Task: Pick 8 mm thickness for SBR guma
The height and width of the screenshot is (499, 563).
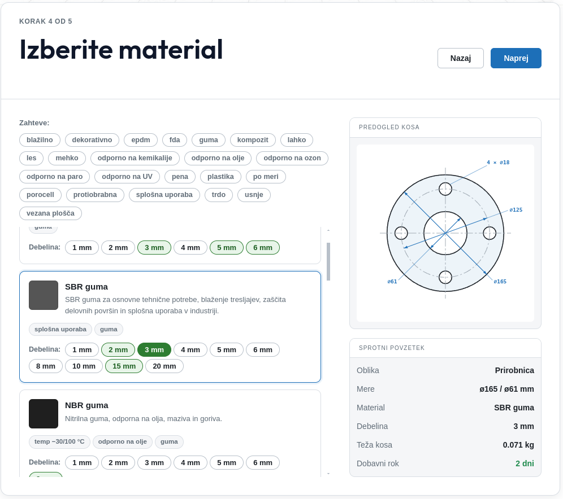Action: click(46, 366)
